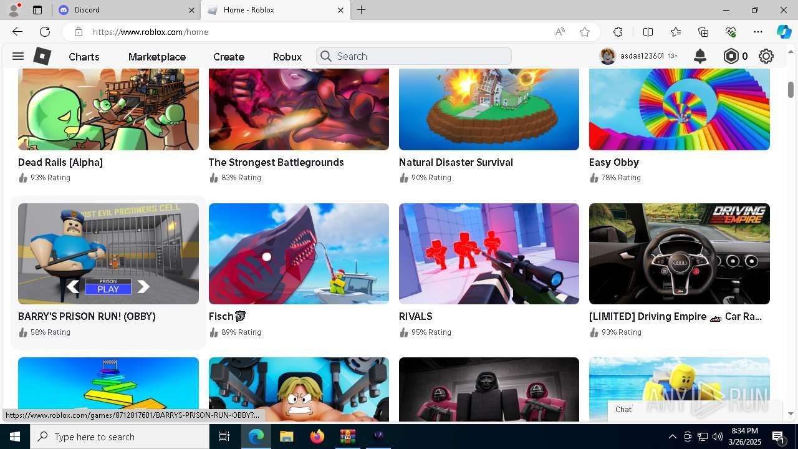The image size is (798, 449).
Task: Close the Discord tab
Action: pos(191,10)
